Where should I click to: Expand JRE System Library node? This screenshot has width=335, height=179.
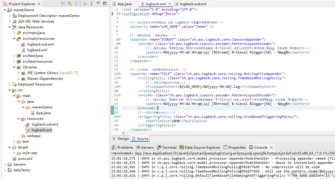19,73
